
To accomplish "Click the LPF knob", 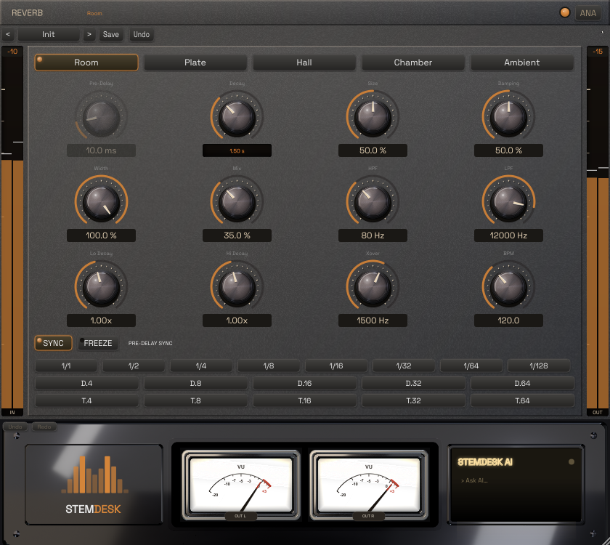I will [x=508, y=202].
